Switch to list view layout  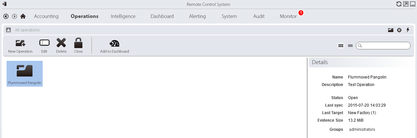350,46
